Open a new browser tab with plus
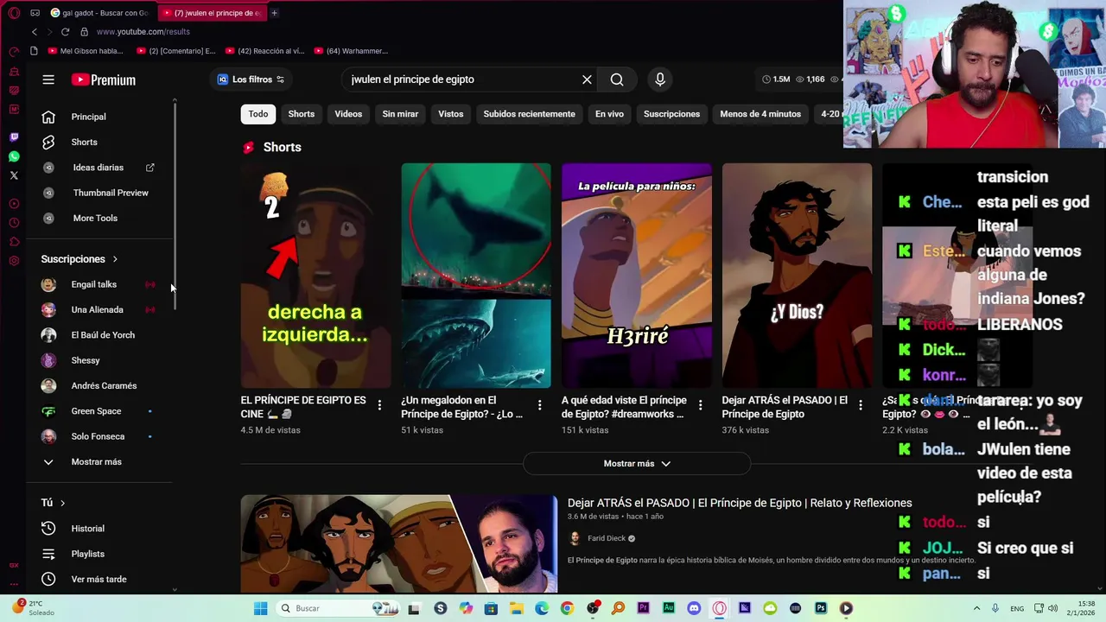1106x622 pixels. 274,13
